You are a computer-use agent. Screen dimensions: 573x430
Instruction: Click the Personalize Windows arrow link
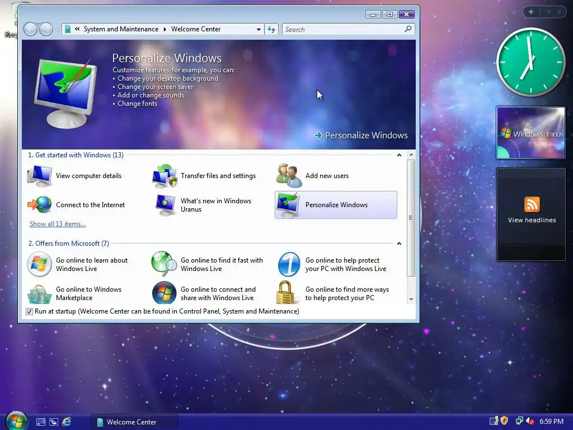[361, 135]
